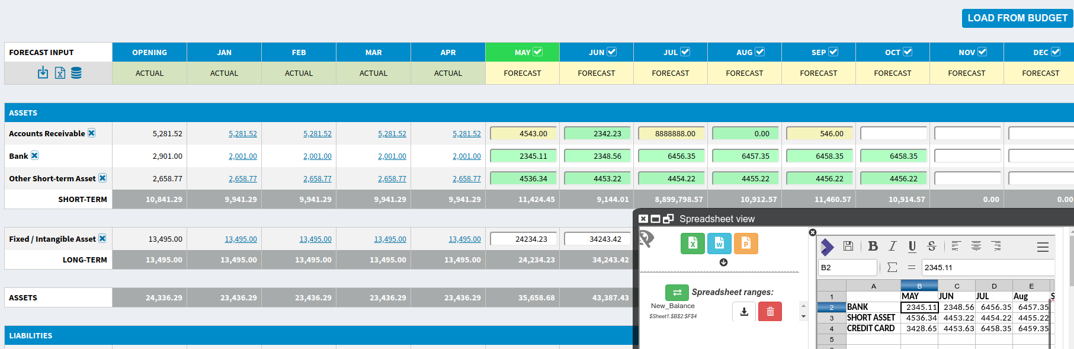1074x349 pixels.
Task: Click the Bank MAY forecast input field
Action: point(523,156)
